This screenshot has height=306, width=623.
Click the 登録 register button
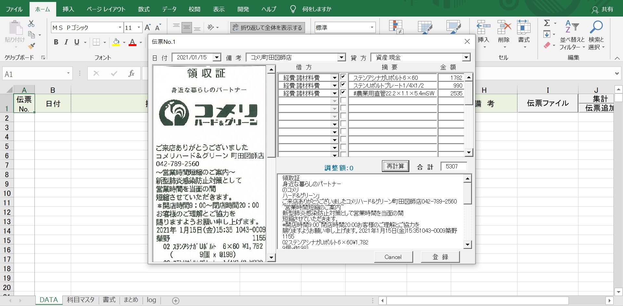point(440,256)
